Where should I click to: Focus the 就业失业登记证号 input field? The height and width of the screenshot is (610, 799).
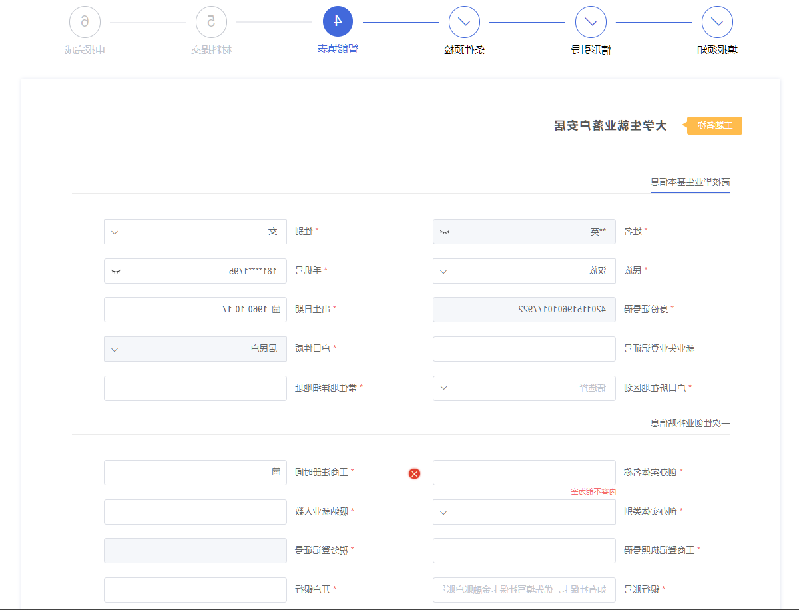click(x=524, y=349)
